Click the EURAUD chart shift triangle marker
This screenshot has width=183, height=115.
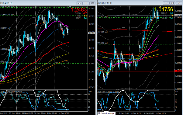click(x=70, y=7)
